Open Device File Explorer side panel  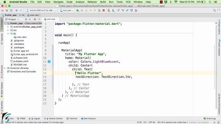click(x=219, y=104)
